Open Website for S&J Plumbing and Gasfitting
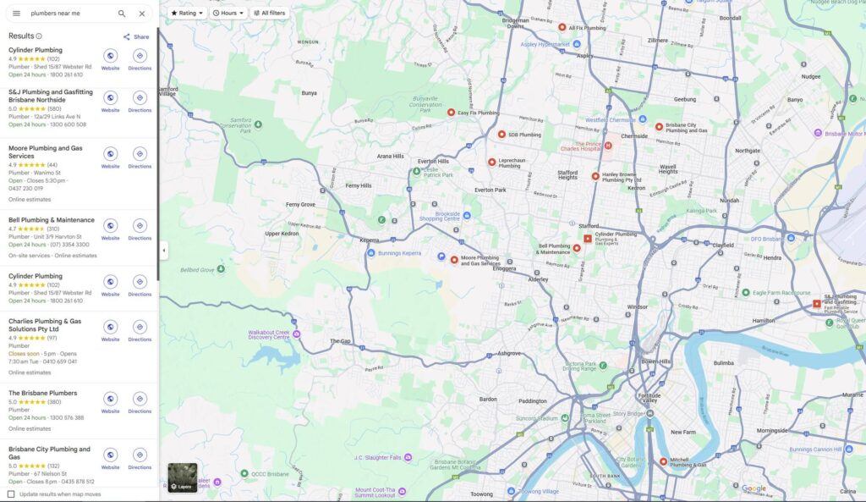866x502 pixels. [111, 102]
